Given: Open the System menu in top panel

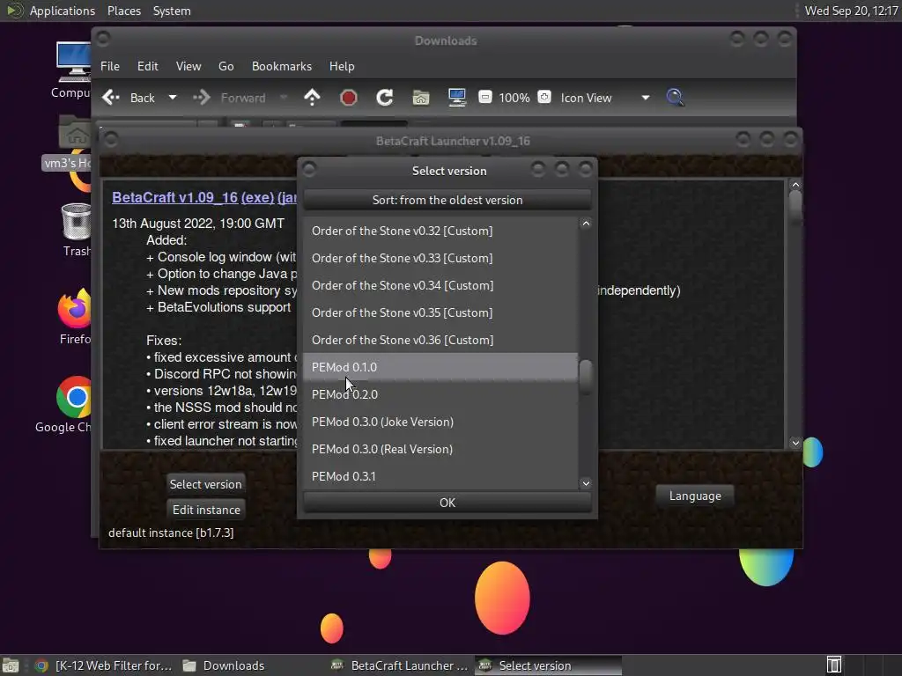Looking at the screenshot, I should [172, 11].
